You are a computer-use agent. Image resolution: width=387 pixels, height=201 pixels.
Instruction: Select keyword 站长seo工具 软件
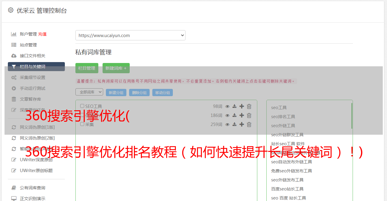[288, 144]
